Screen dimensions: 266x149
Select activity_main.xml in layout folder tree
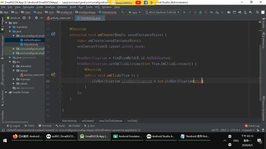click(32, 75)
